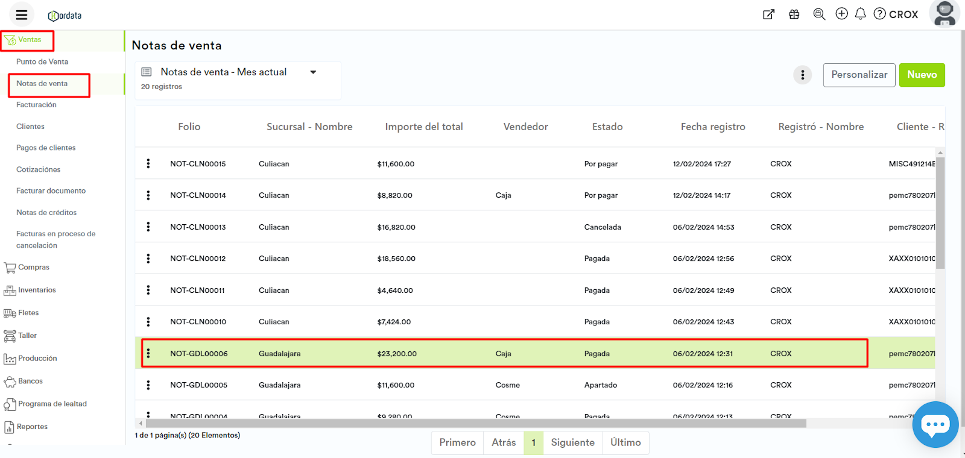Click the plus circle quick-add icon
Screen dimensions: 965x458
coord(841,14)
